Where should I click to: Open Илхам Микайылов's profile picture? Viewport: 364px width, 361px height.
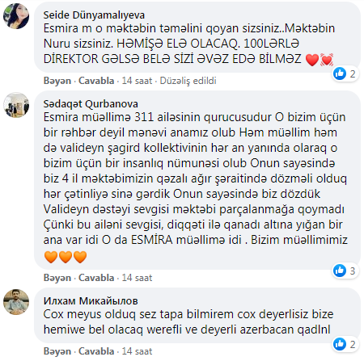[16, 302]
